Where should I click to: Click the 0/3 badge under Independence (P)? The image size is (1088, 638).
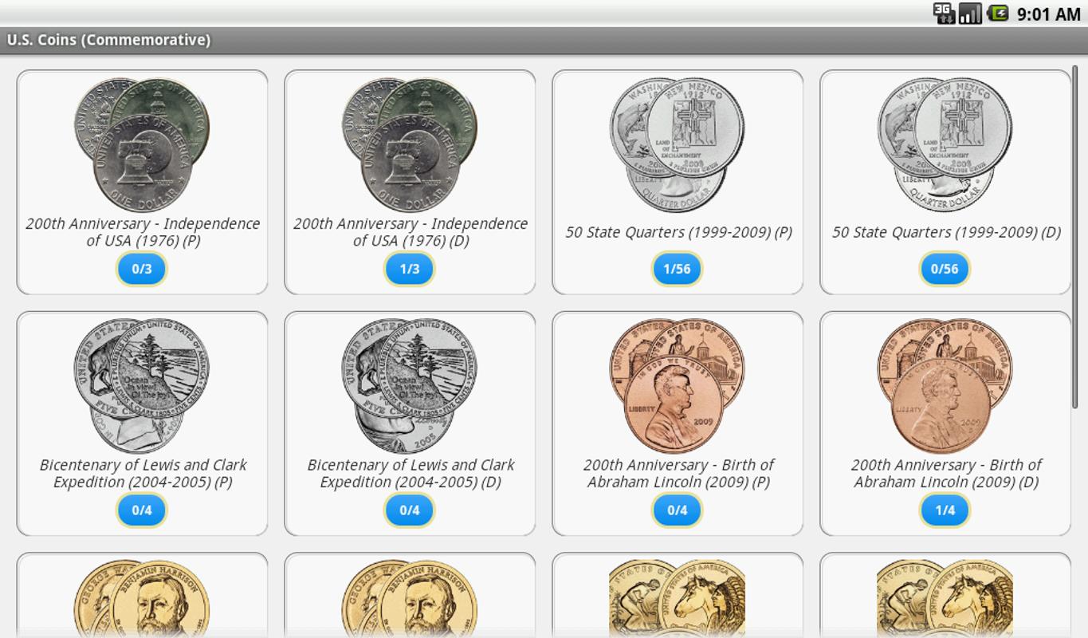click(x=142, y=269)
